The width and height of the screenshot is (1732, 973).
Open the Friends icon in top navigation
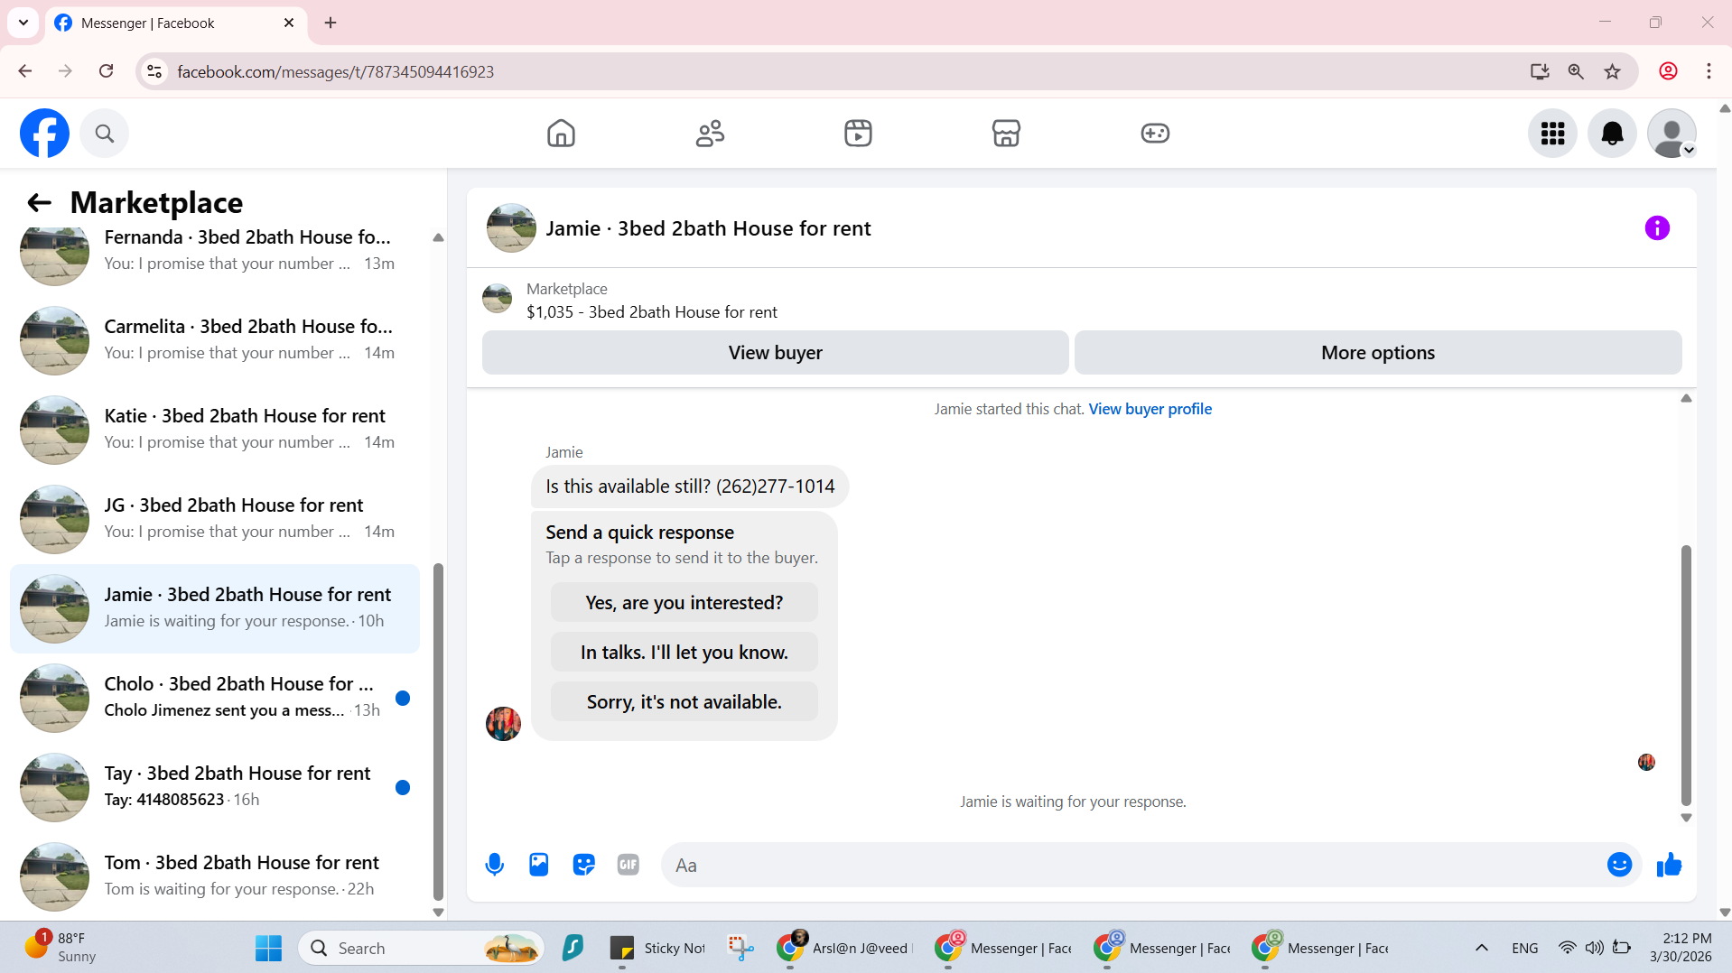click(x=710, y=134)
